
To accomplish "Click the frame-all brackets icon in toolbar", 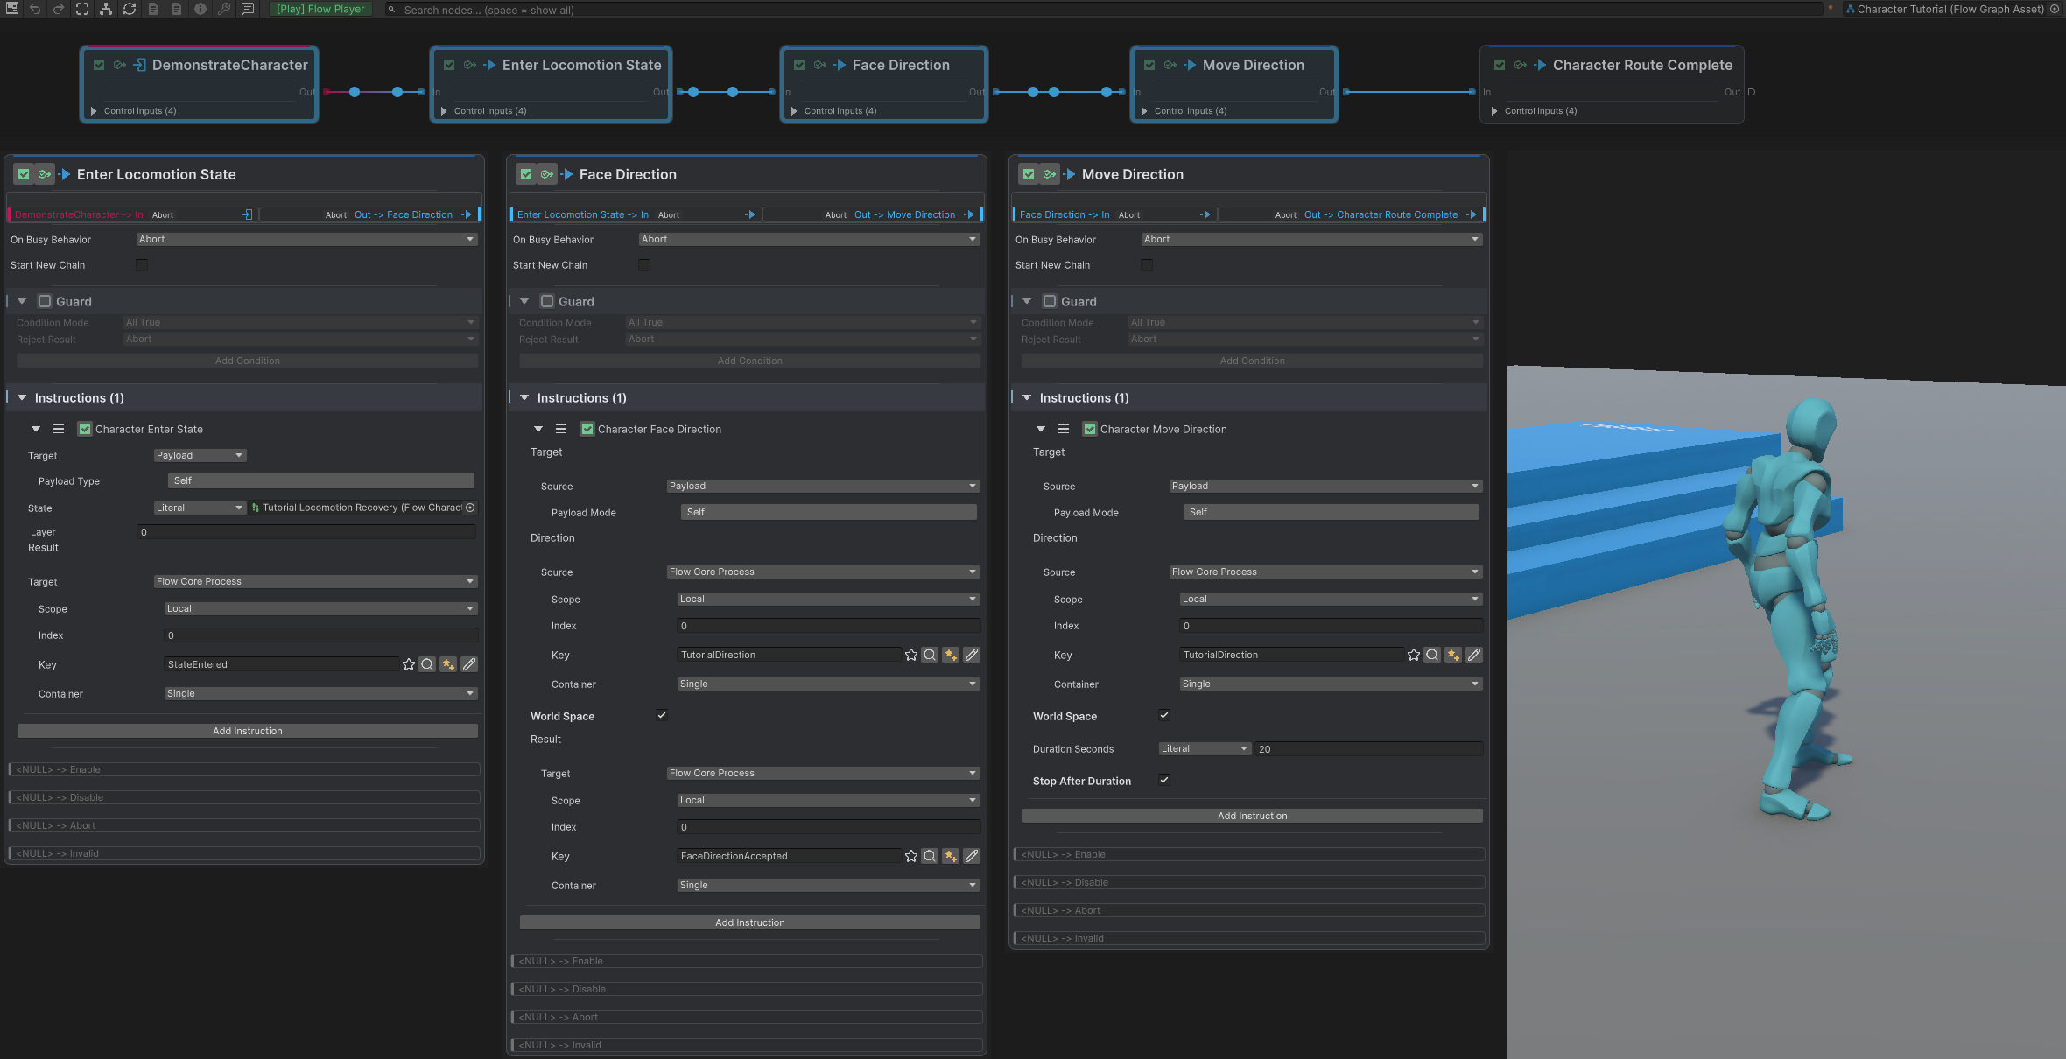I will pos(82,9).
